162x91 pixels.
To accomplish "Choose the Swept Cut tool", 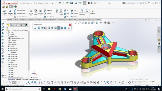I will tap(48, 10).
